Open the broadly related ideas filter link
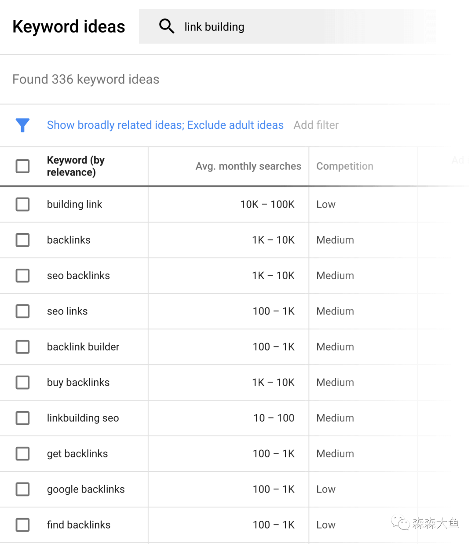 (x=165, y=125)
